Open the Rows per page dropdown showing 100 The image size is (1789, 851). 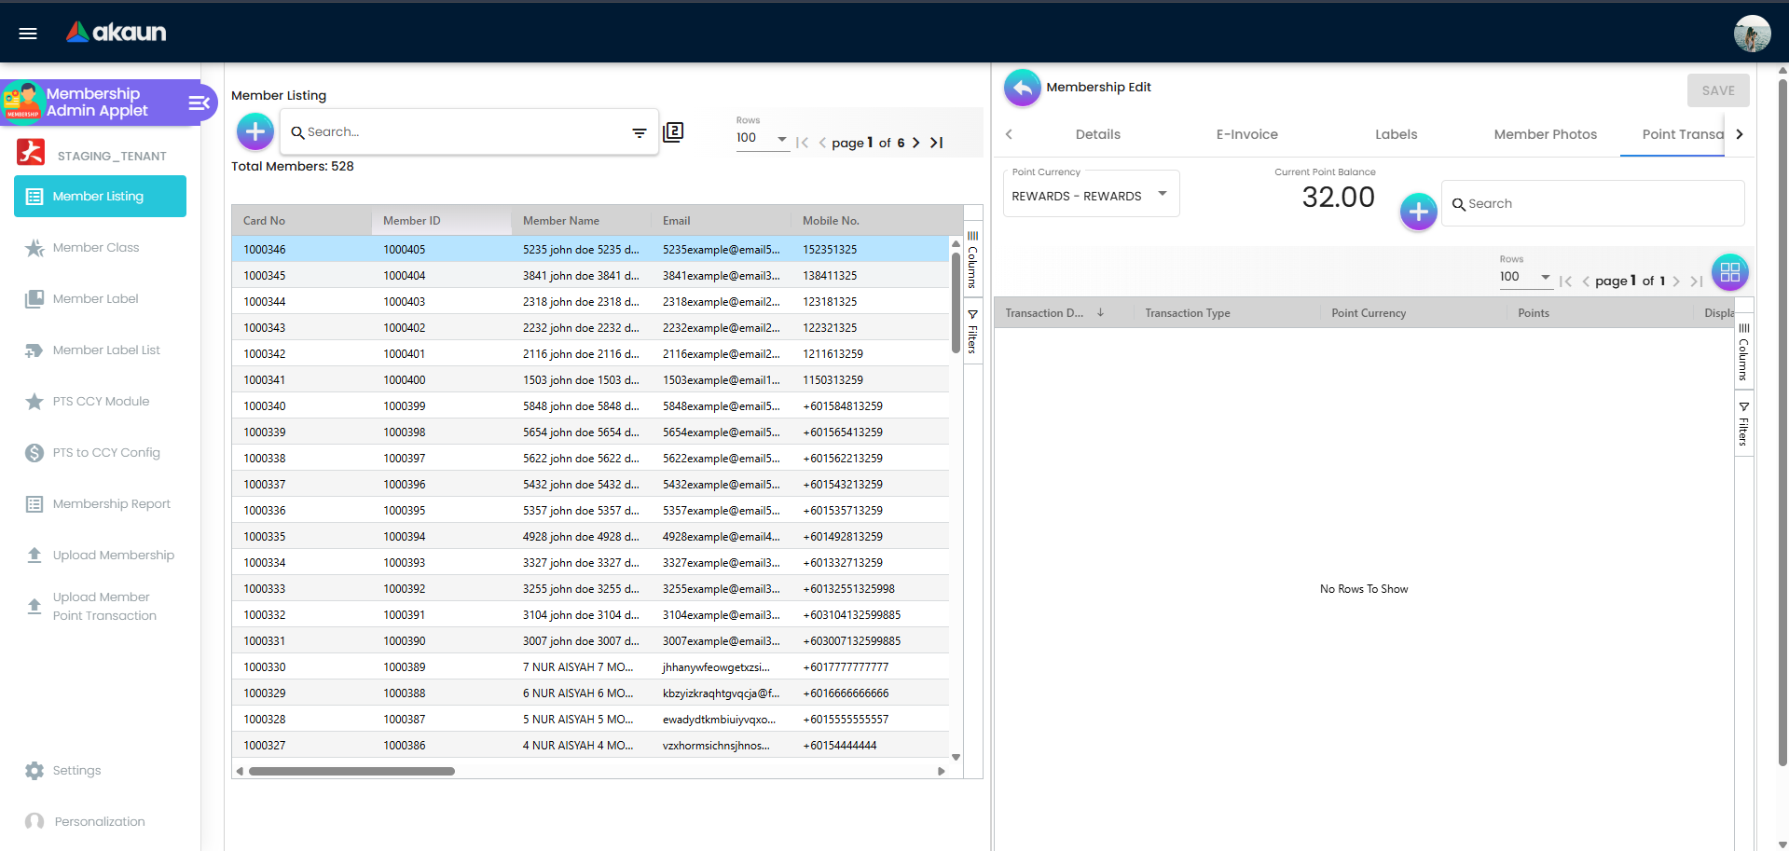762,138
